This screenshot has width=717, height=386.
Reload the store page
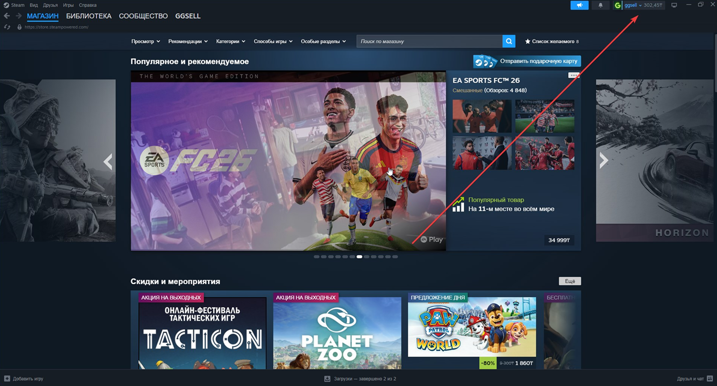(x=7, y=27)
